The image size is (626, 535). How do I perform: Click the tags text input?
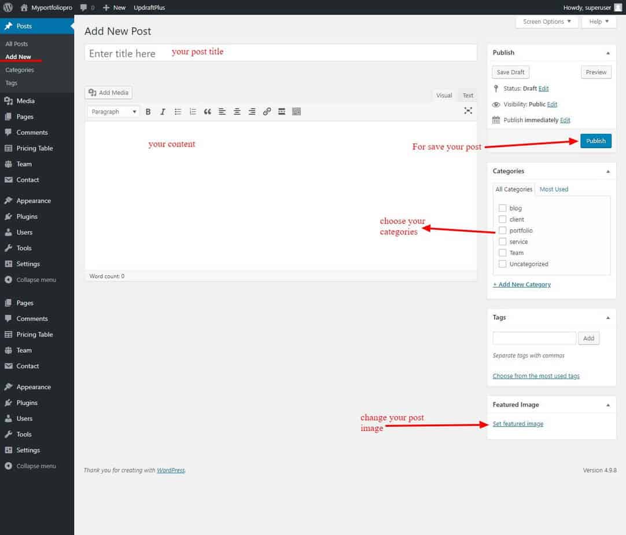(534, 338)
